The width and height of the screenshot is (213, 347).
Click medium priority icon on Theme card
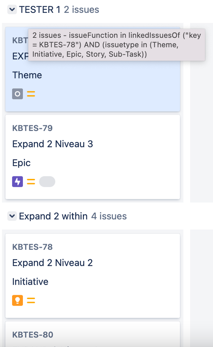(x=31, y=94)
